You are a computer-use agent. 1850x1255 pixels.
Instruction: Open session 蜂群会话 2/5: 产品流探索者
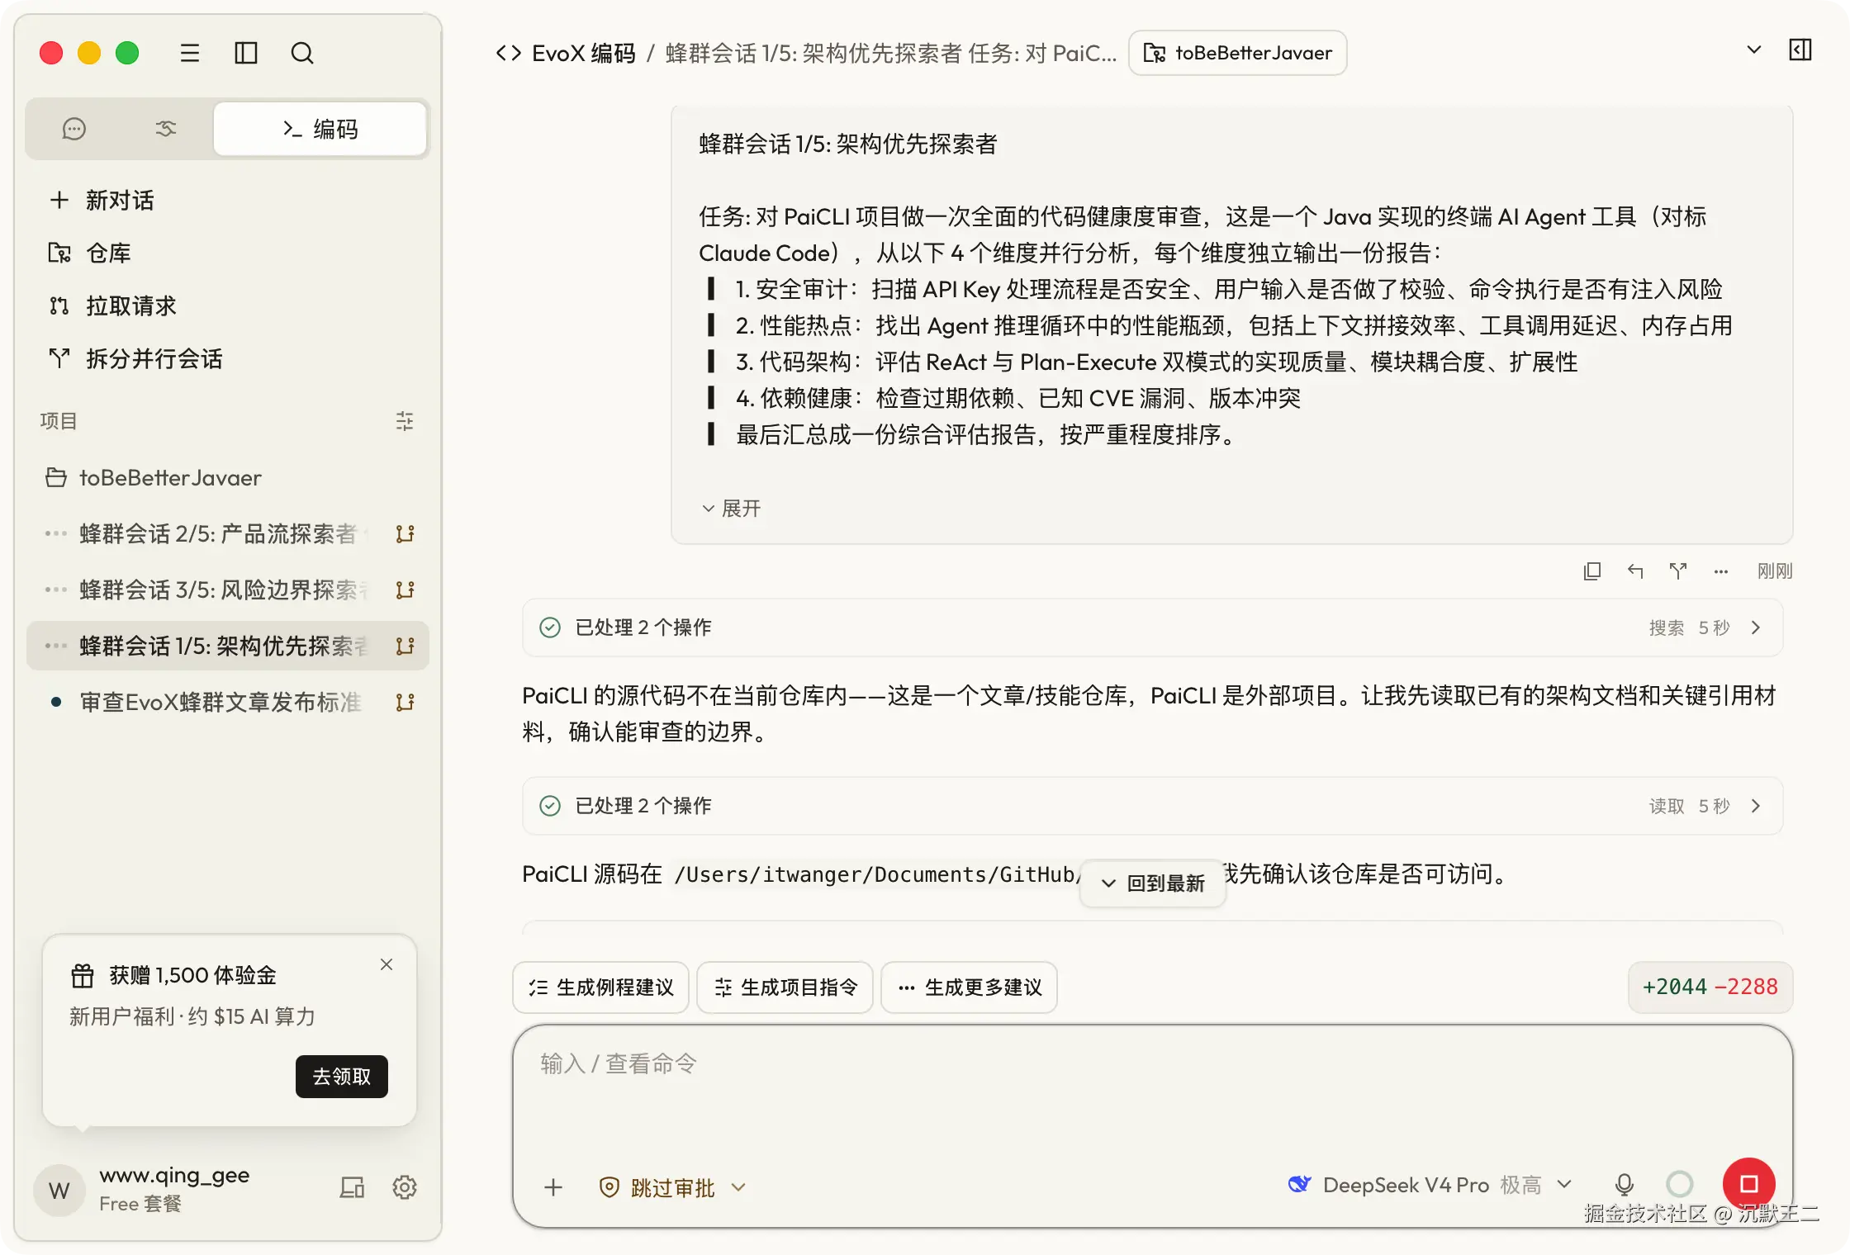[218, 533]
